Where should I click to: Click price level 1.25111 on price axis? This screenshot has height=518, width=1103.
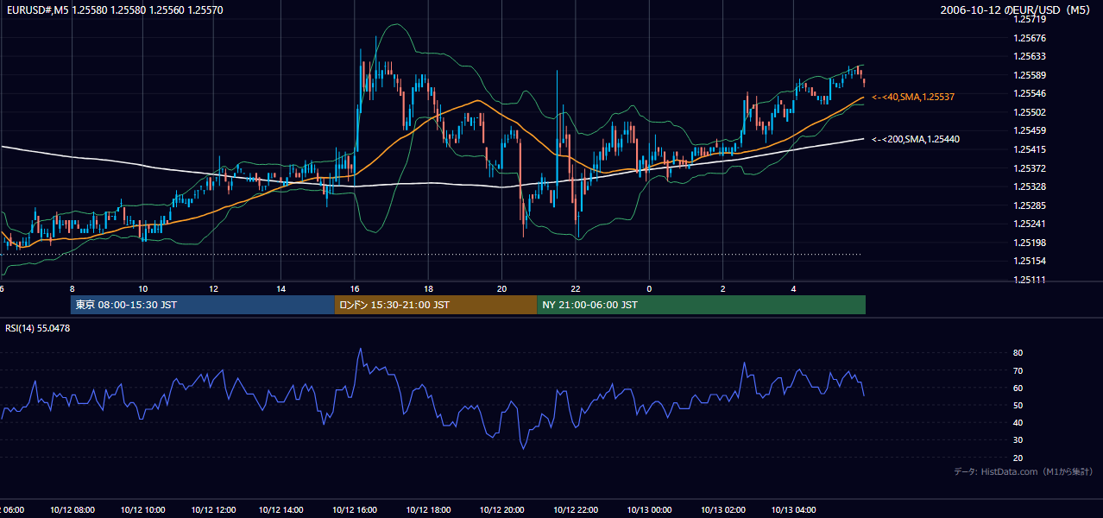click(1030, 280)
